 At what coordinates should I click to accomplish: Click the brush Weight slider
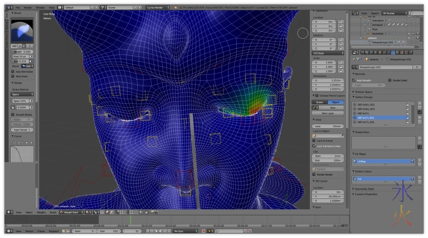coord(22,51)
